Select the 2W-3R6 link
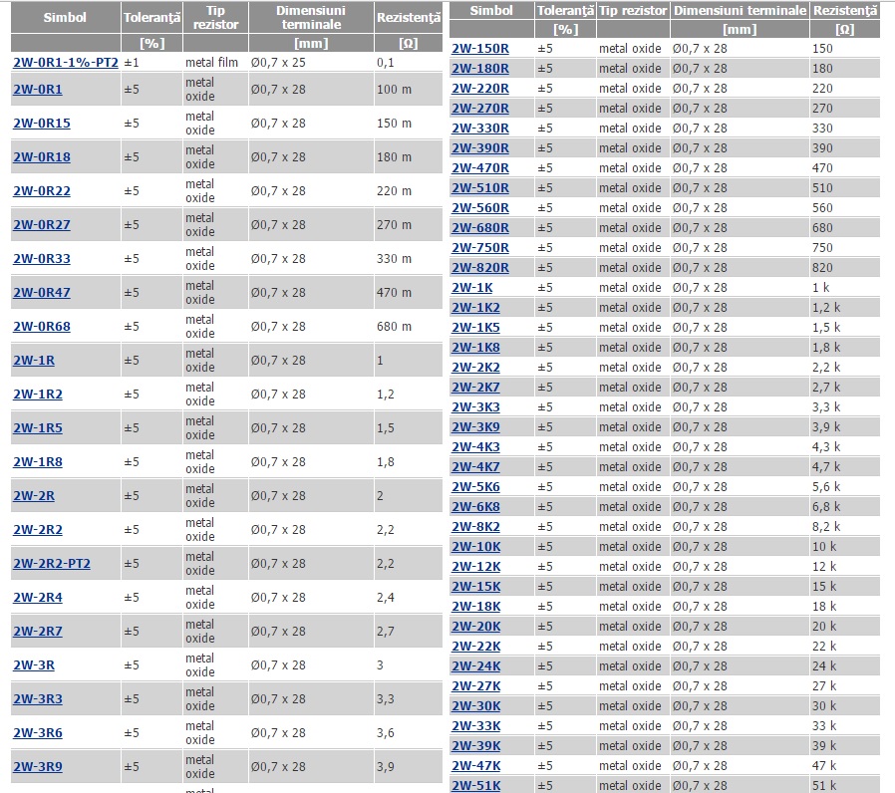 point(38,733)
